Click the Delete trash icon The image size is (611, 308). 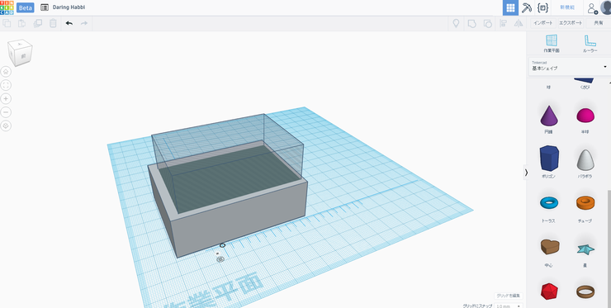tap(53, 23)
